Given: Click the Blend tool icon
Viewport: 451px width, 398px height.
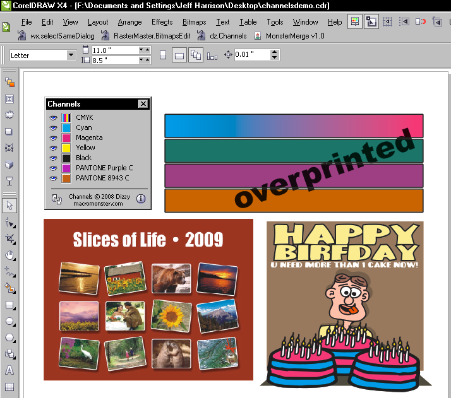Looking at the screenshot, I should click(x=9, y=83).
